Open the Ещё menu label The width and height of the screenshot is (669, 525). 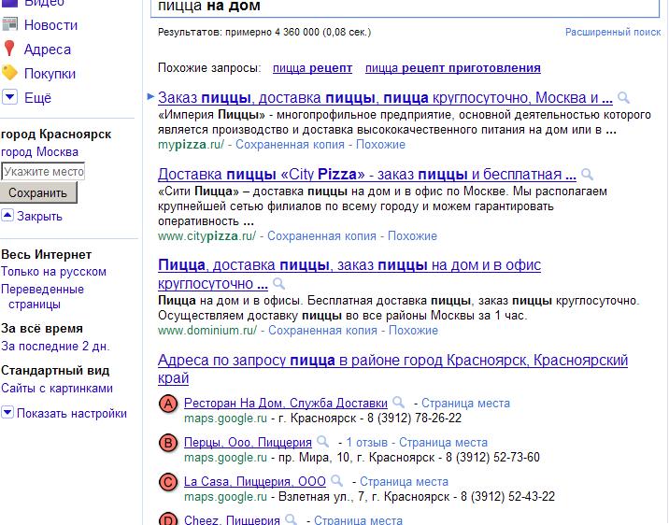point(37,98)
